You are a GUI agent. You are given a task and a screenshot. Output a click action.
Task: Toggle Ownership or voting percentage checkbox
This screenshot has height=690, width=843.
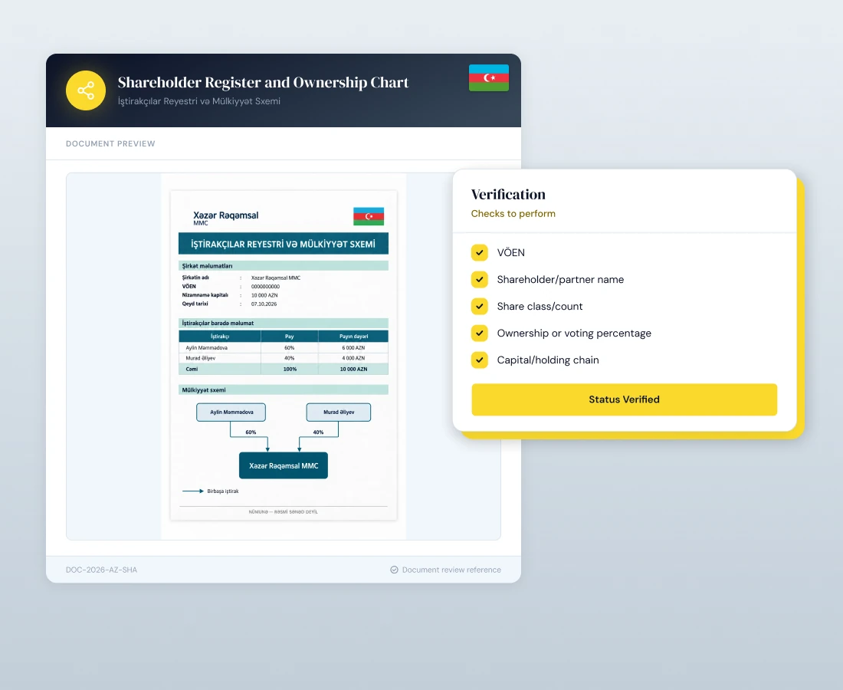coord(480,333)
